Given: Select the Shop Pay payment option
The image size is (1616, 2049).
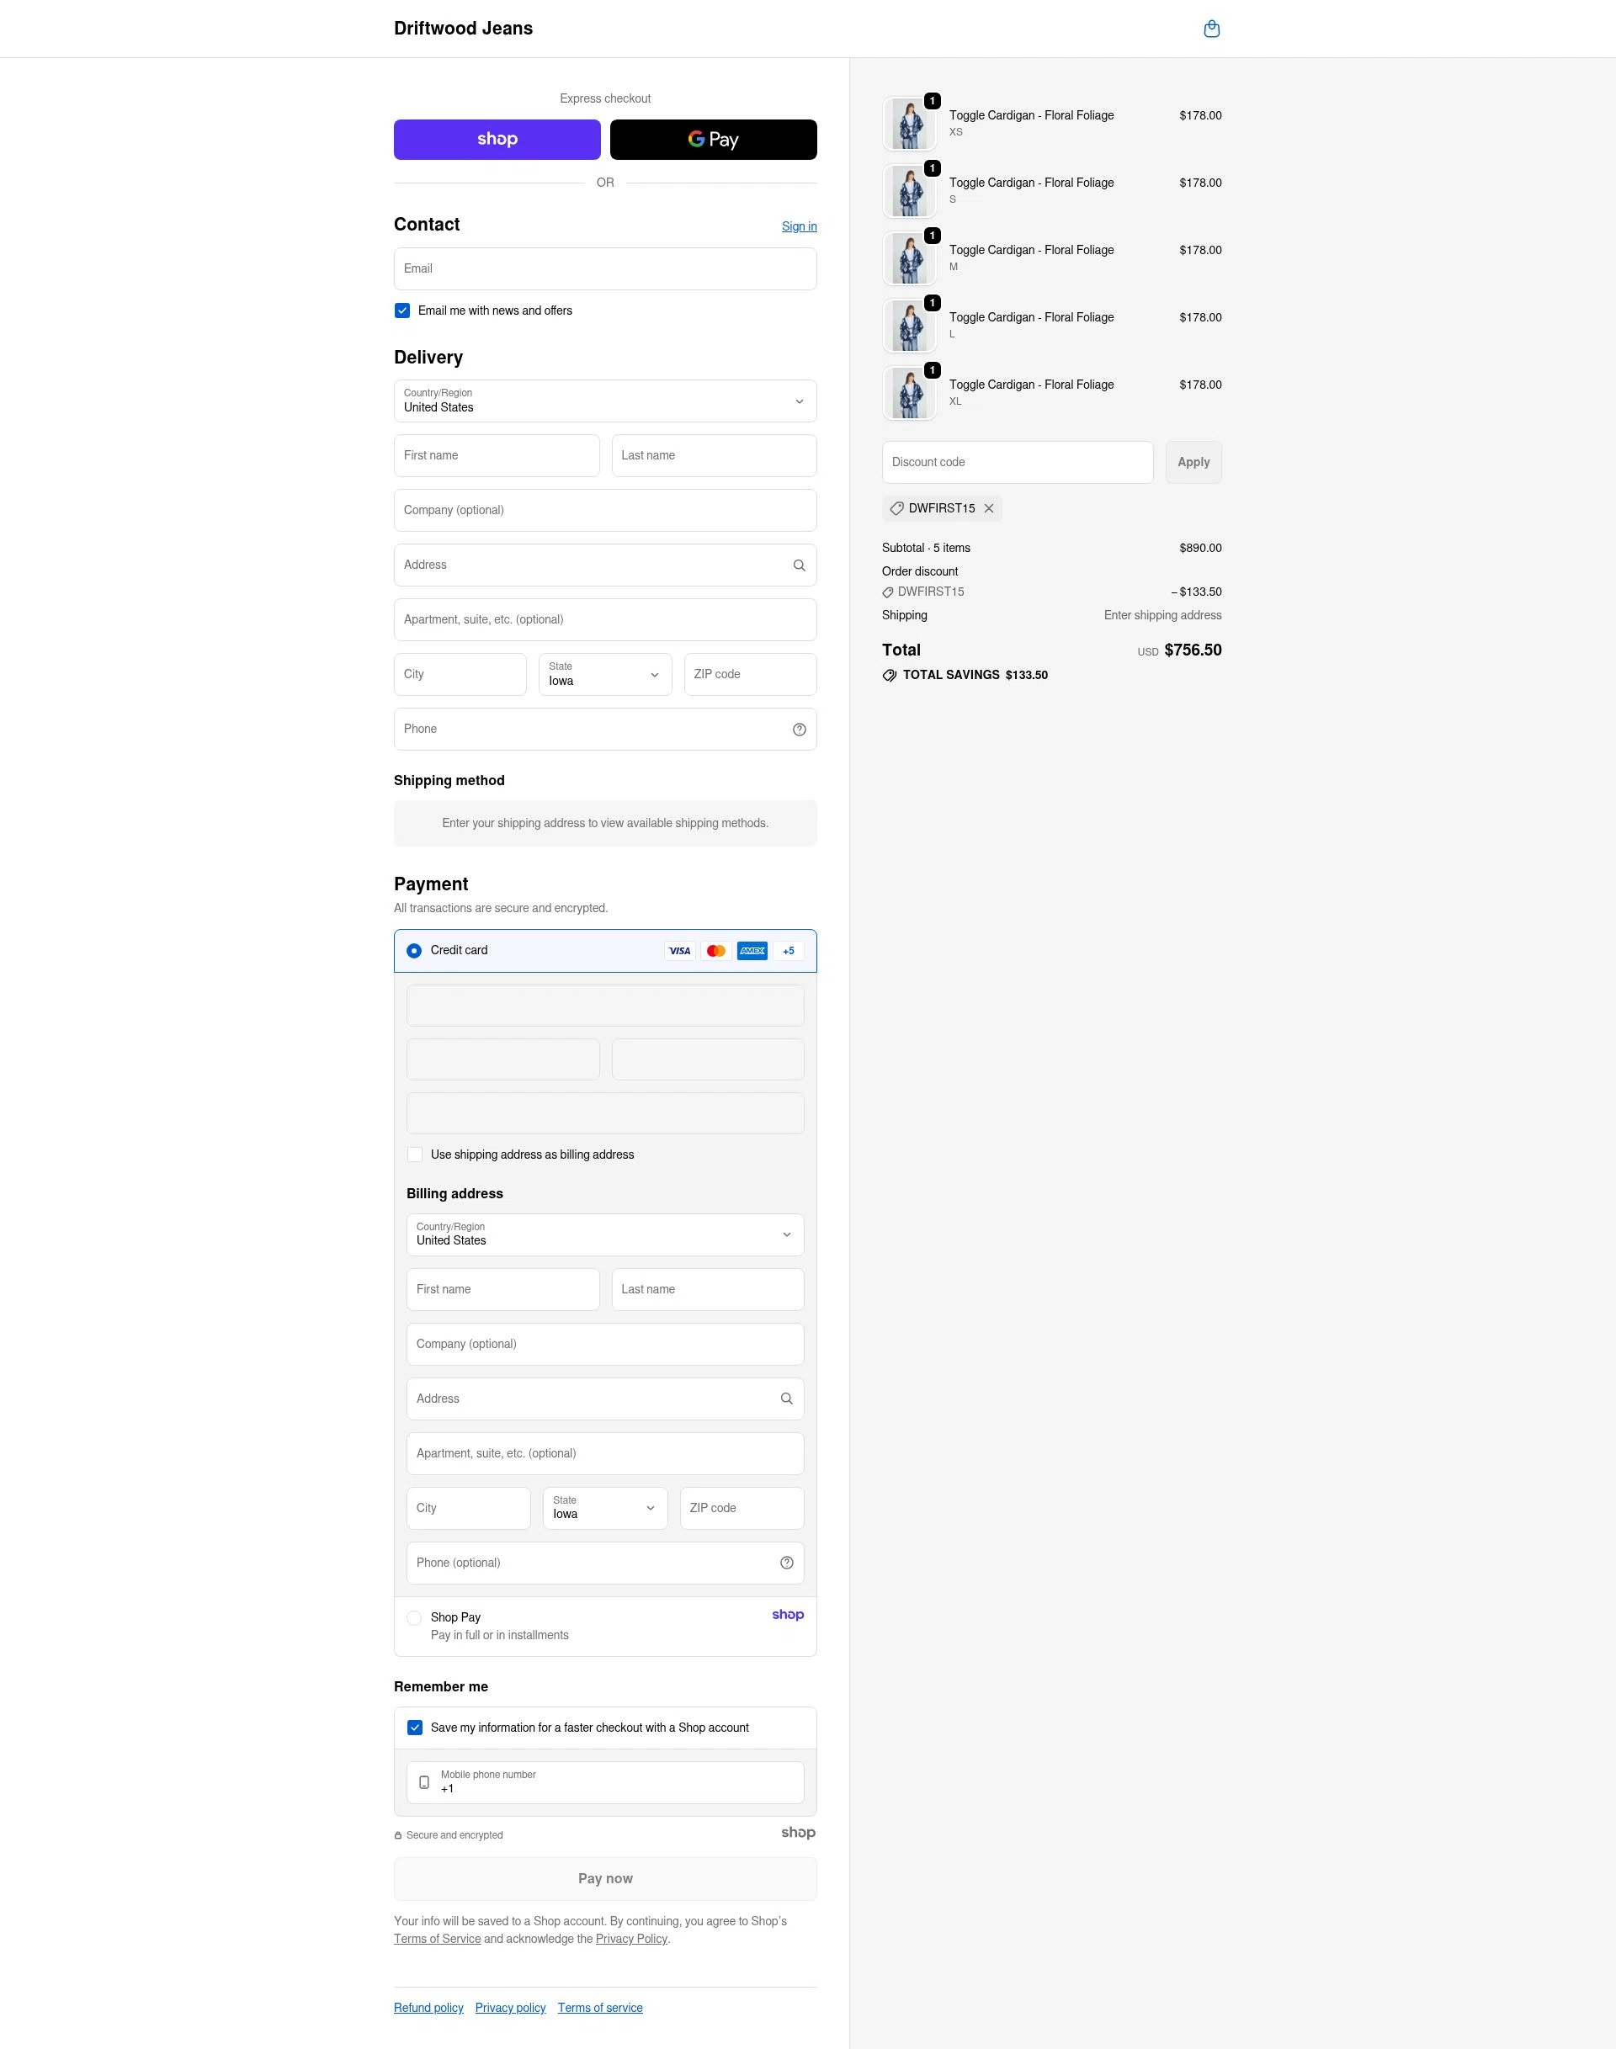Looking at the screenshot, I should (414, 1617).
